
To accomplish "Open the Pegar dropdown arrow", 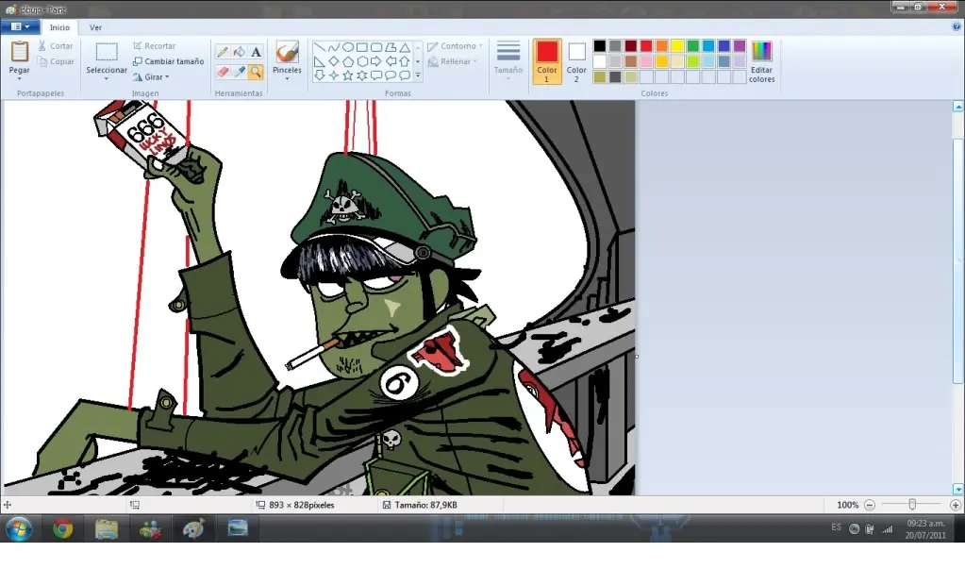I will 20,79.
